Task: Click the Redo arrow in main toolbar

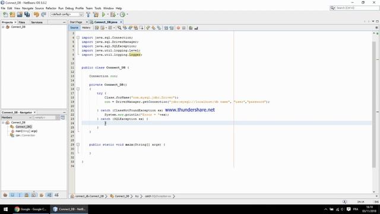Action: point(43,14)
